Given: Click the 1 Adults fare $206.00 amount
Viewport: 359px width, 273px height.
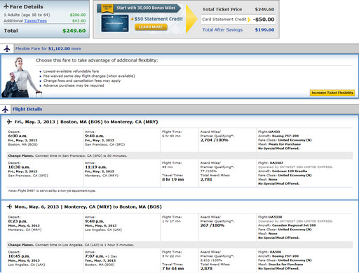Looking at the screenshot, I should pos(78,15).
